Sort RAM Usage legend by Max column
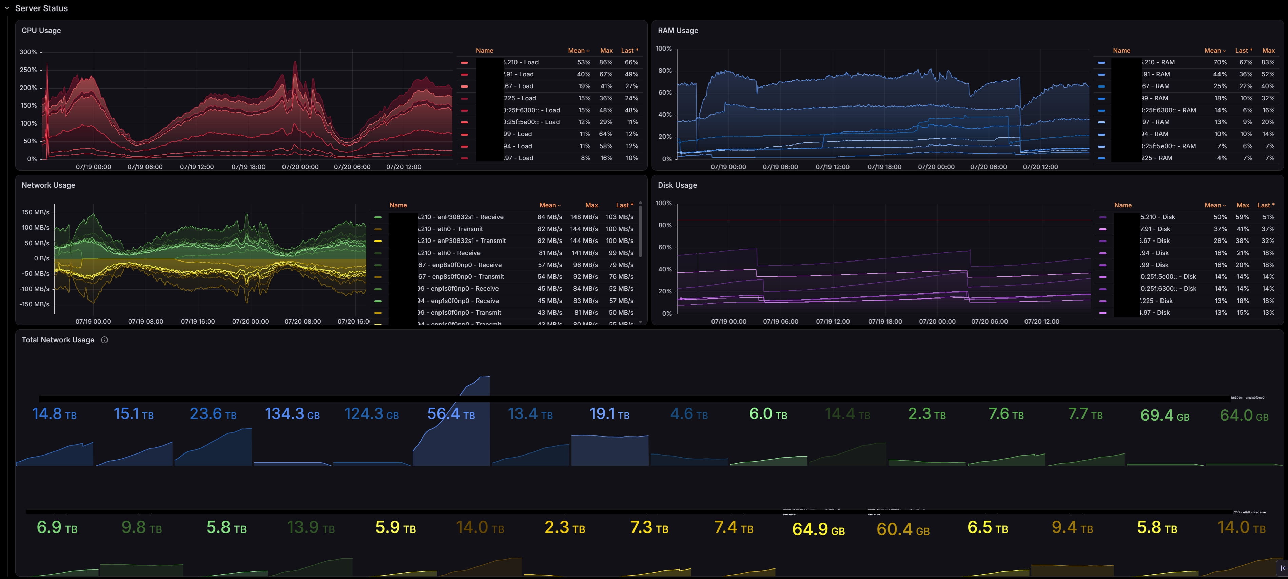Image resolution: width=1288 pixels, height=579 pixels. [1268, 51]
